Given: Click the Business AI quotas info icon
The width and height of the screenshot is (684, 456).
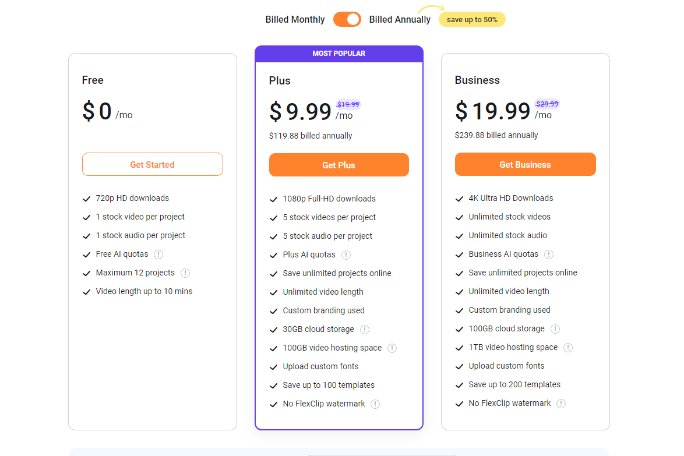Looking at the screenshot, I should (548, 254).
